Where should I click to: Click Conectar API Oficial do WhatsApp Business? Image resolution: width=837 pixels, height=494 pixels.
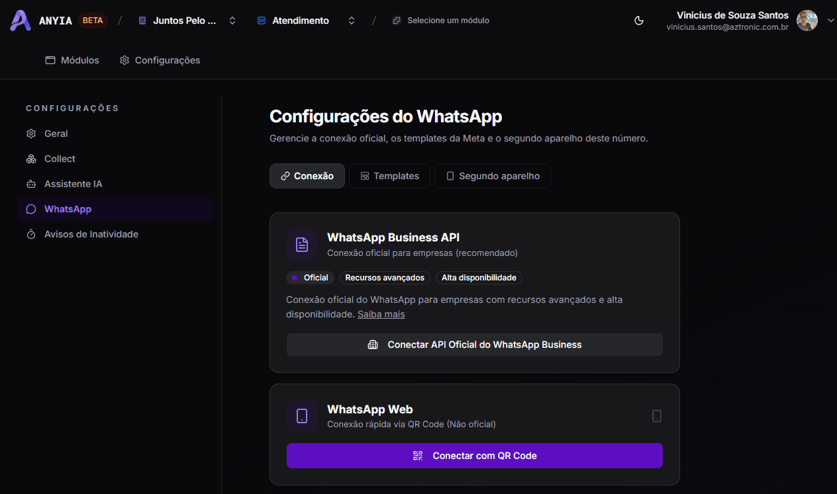pos(475,345)
